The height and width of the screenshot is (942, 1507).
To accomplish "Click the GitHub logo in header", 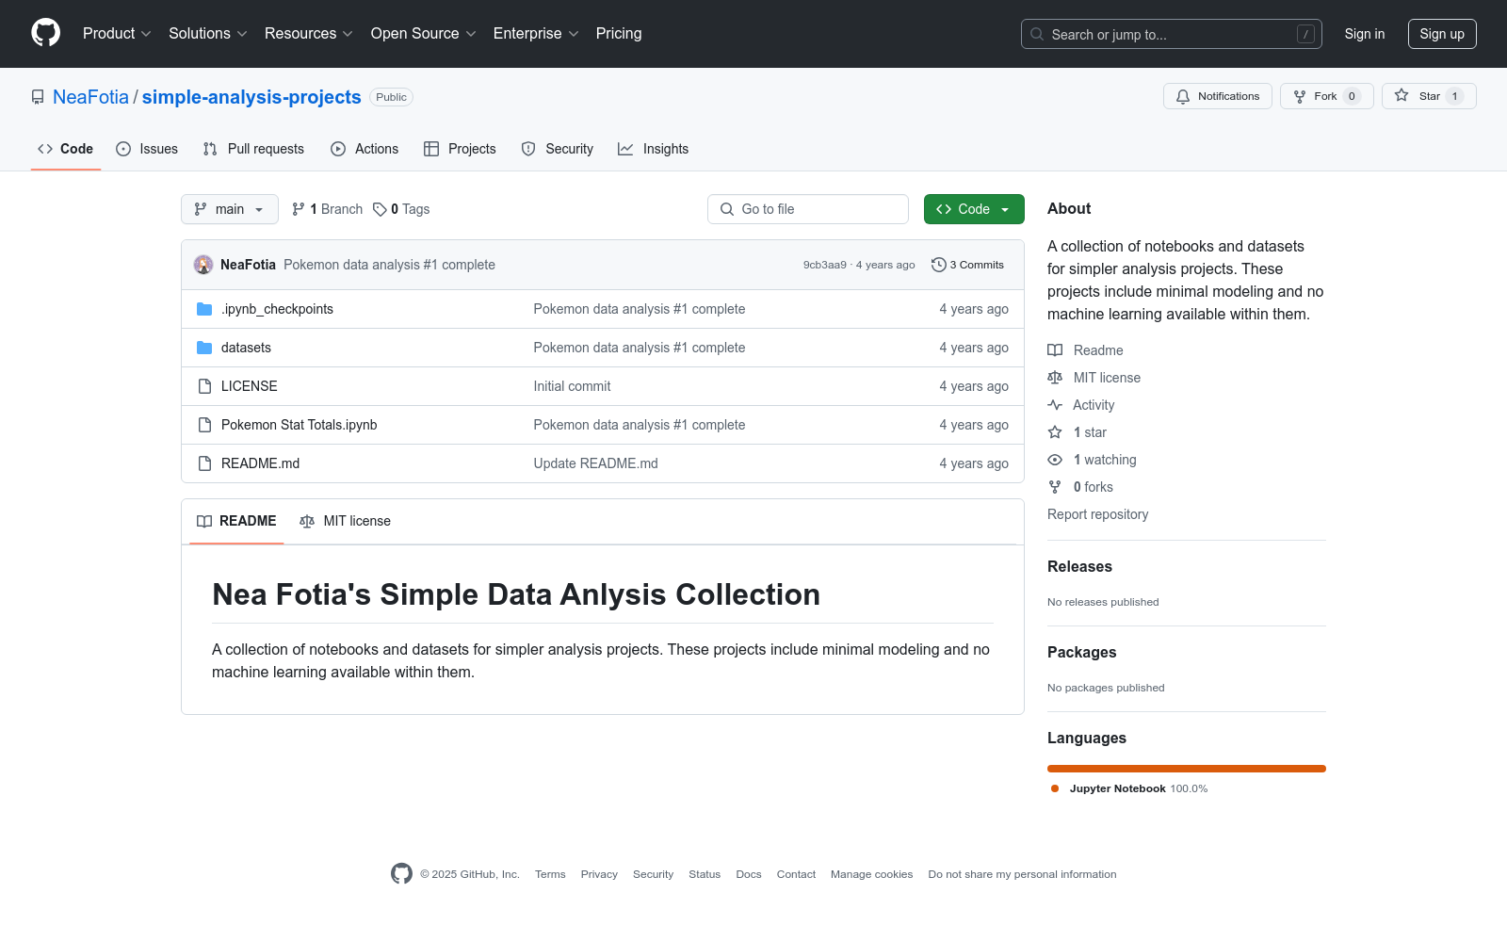I will (x=45, y=33).
